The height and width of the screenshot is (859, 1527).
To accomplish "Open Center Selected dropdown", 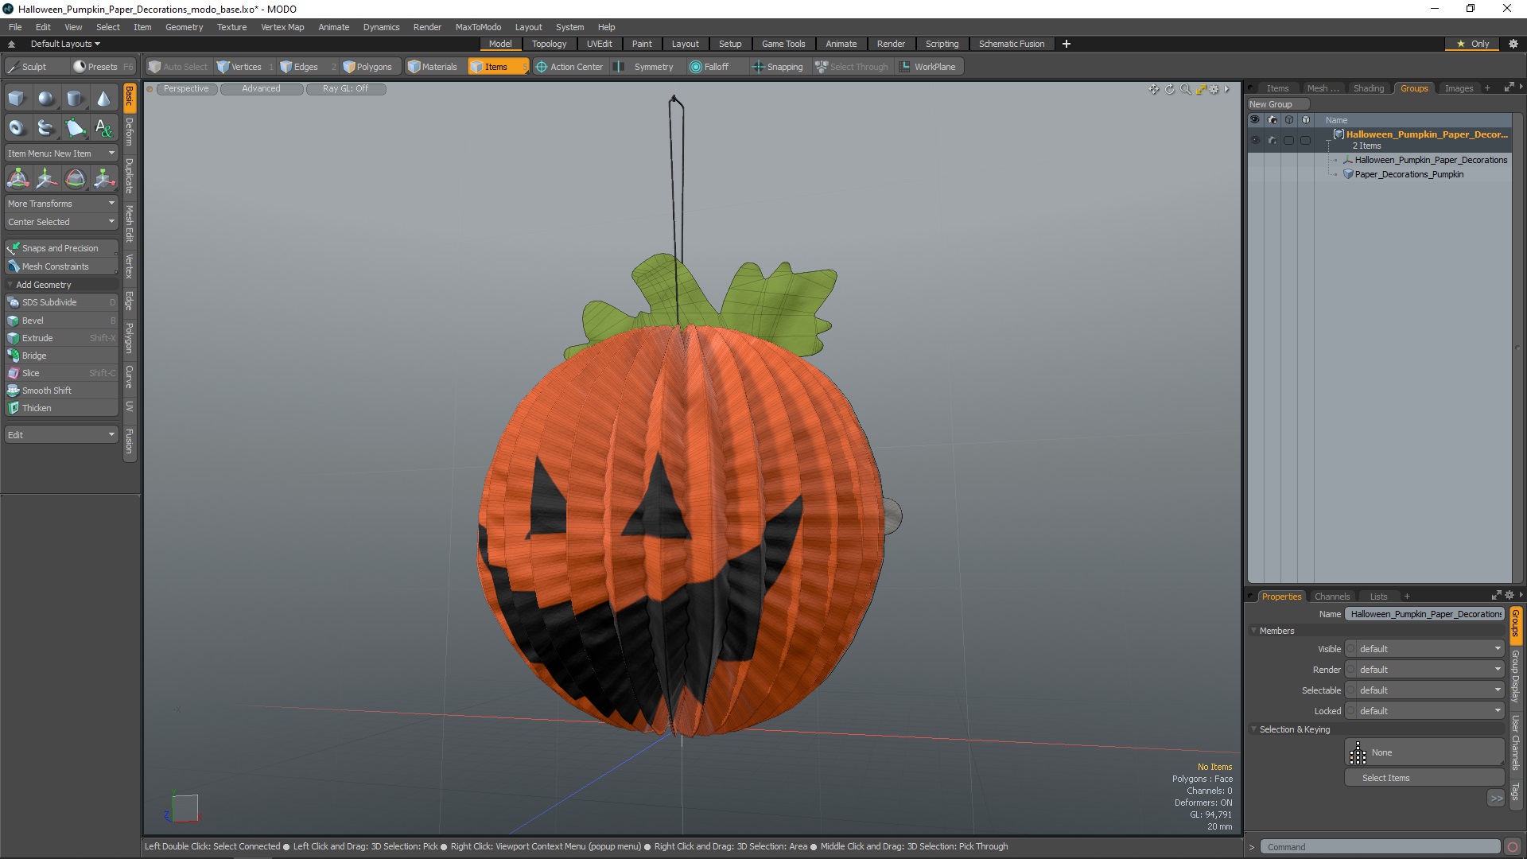I will (x=61, y=222).
